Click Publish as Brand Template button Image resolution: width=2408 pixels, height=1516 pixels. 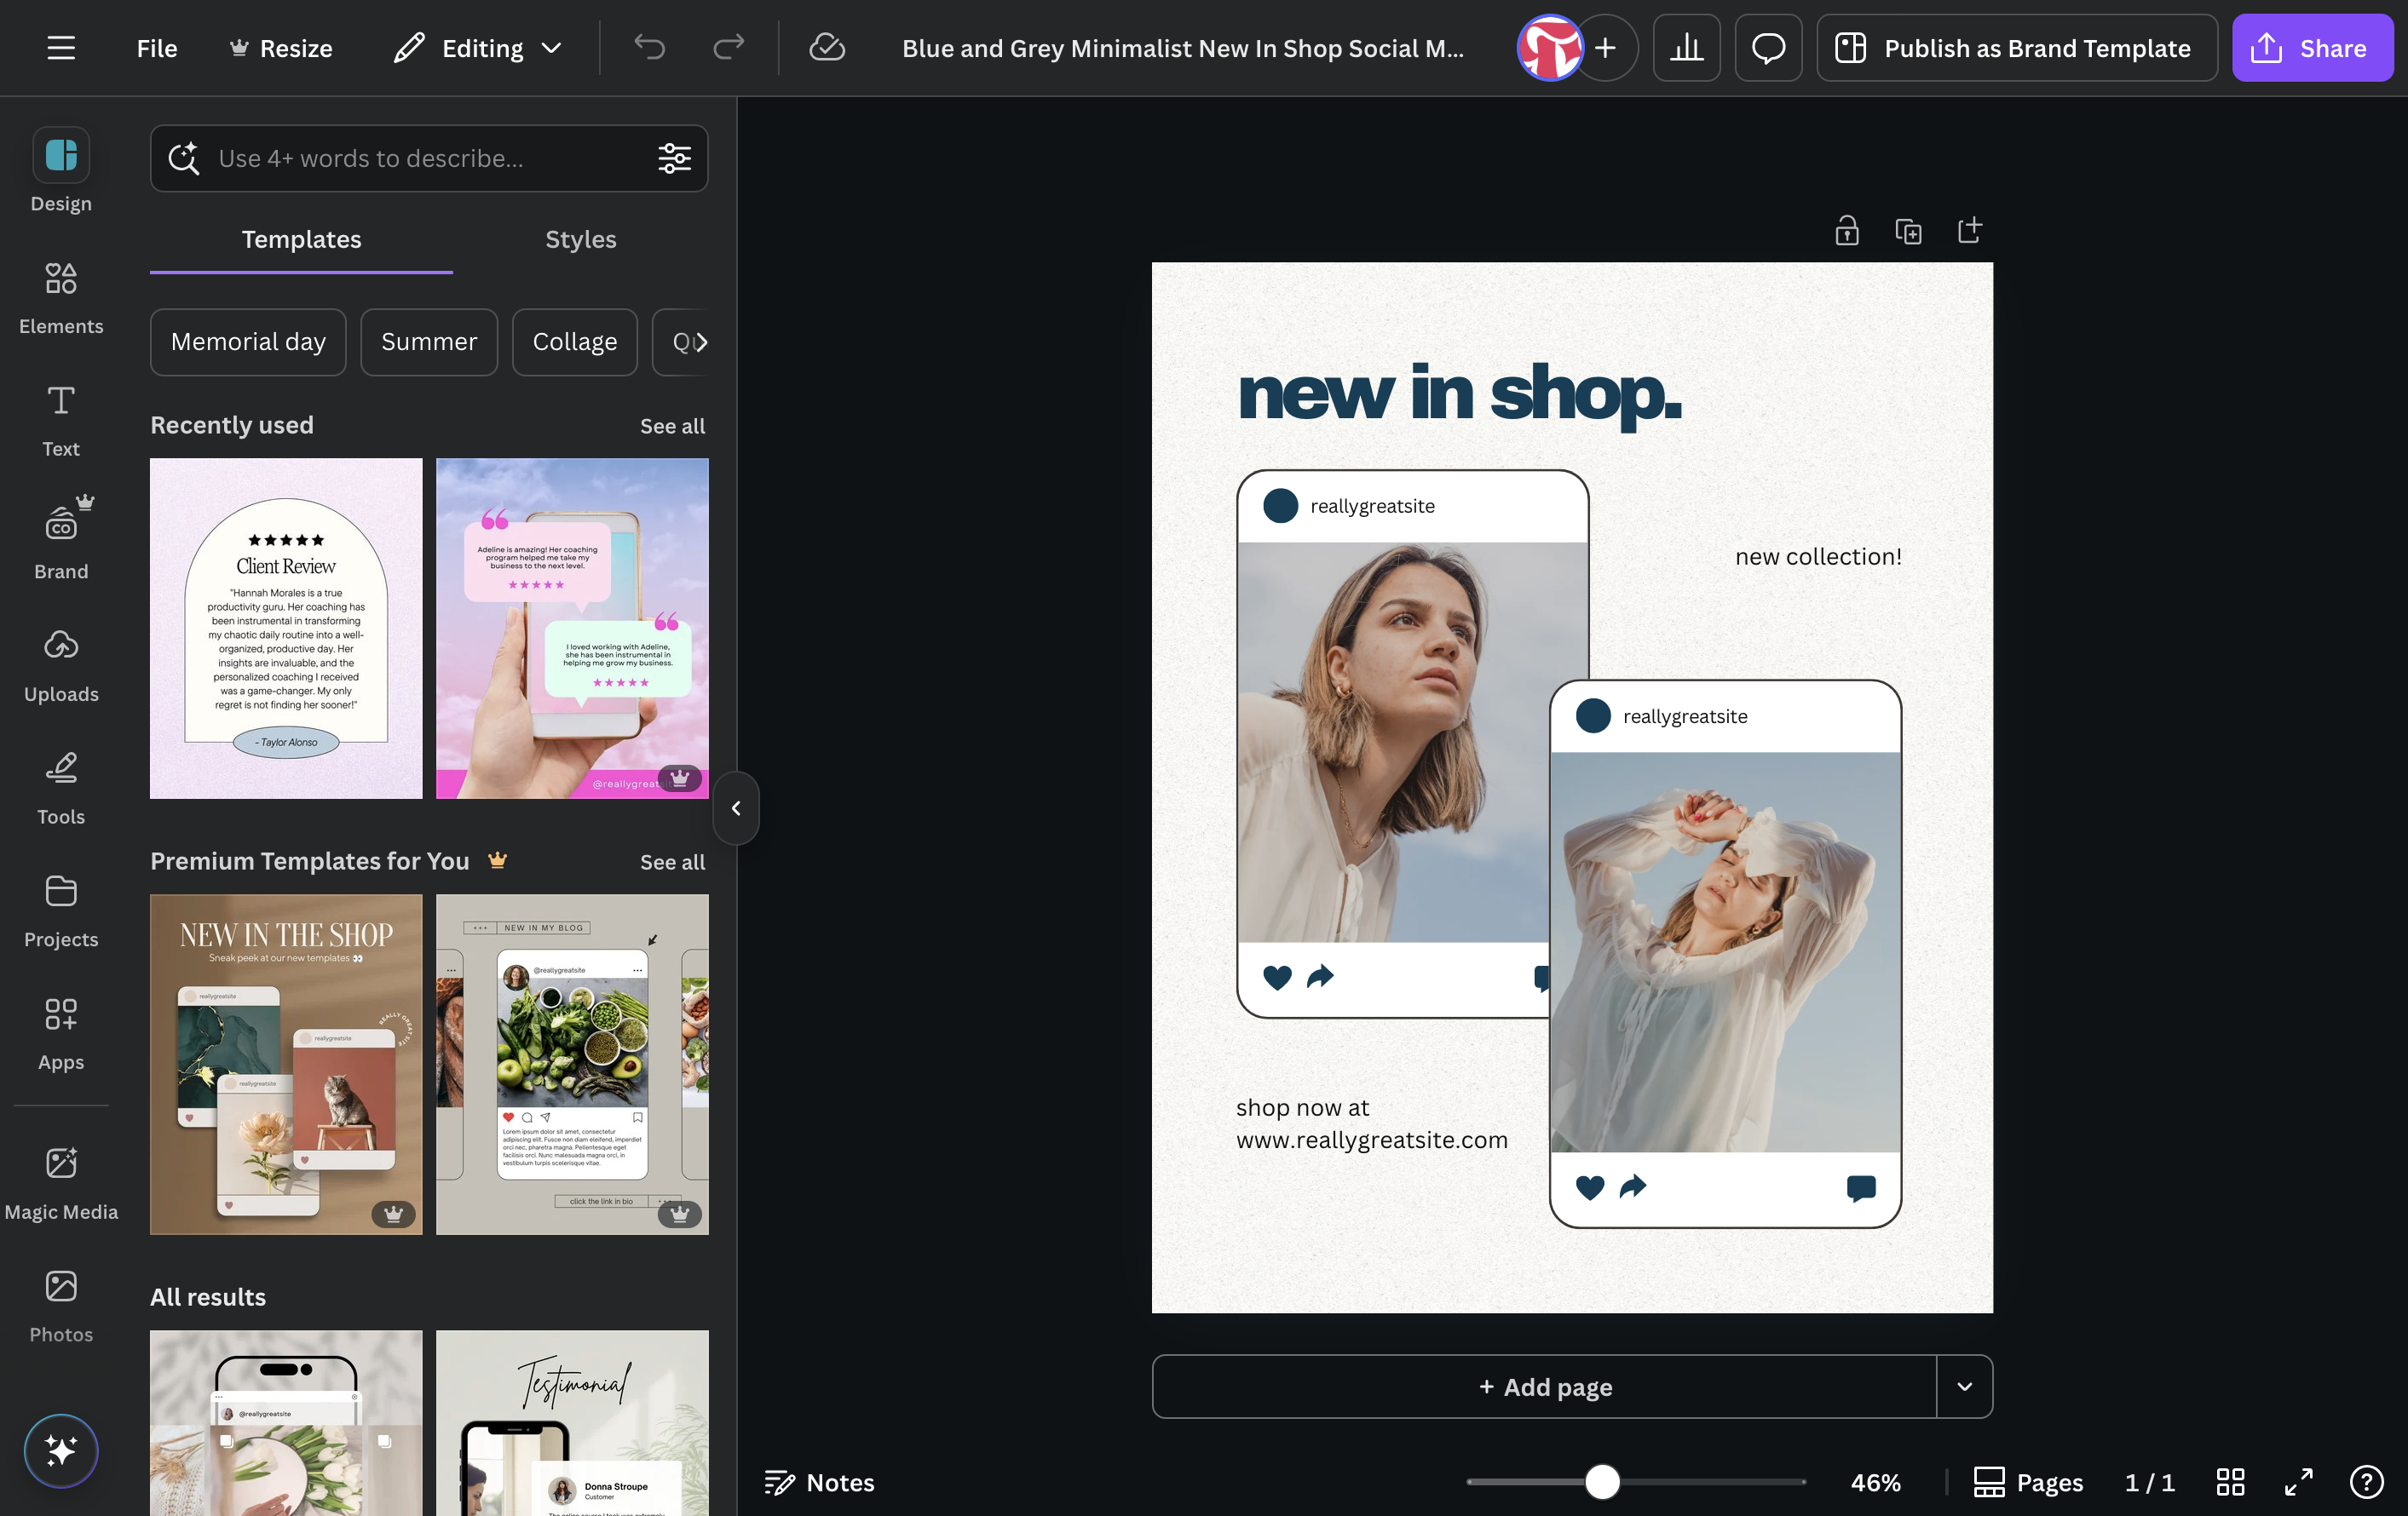pos(2017,48)
